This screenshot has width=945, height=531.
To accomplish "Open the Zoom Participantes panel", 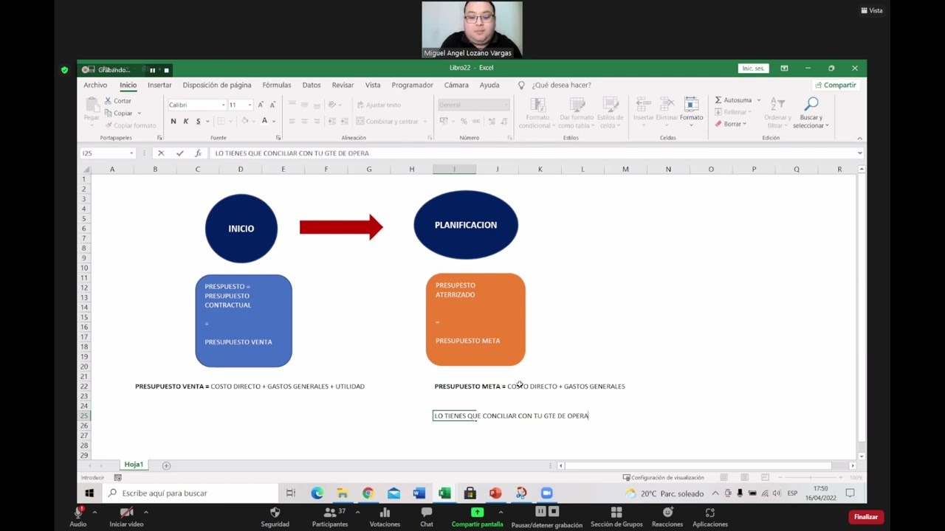I will pos(329,516).
